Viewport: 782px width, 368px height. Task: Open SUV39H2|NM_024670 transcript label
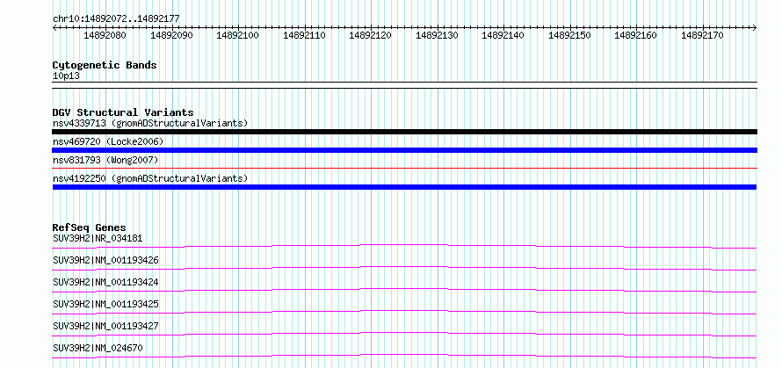98,348
